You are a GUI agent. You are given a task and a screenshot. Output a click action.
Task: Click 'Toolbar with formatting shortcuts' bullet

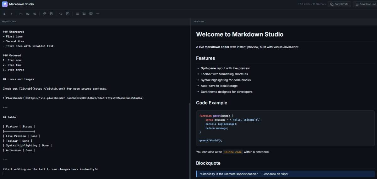point(224,74)
